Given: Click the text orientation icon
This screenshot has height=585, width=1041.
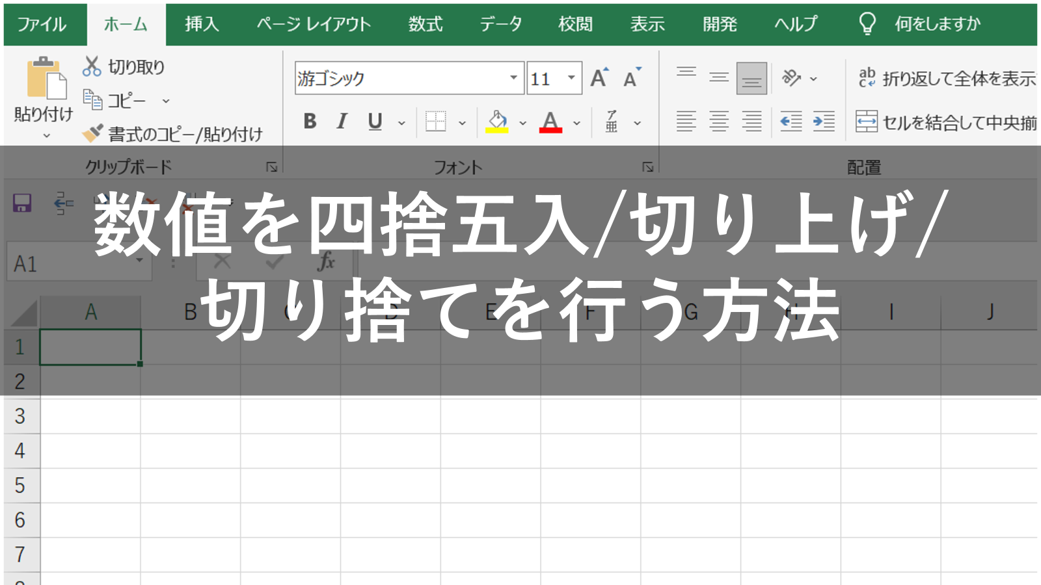Looking at the screenshot, I should point(791,78).
